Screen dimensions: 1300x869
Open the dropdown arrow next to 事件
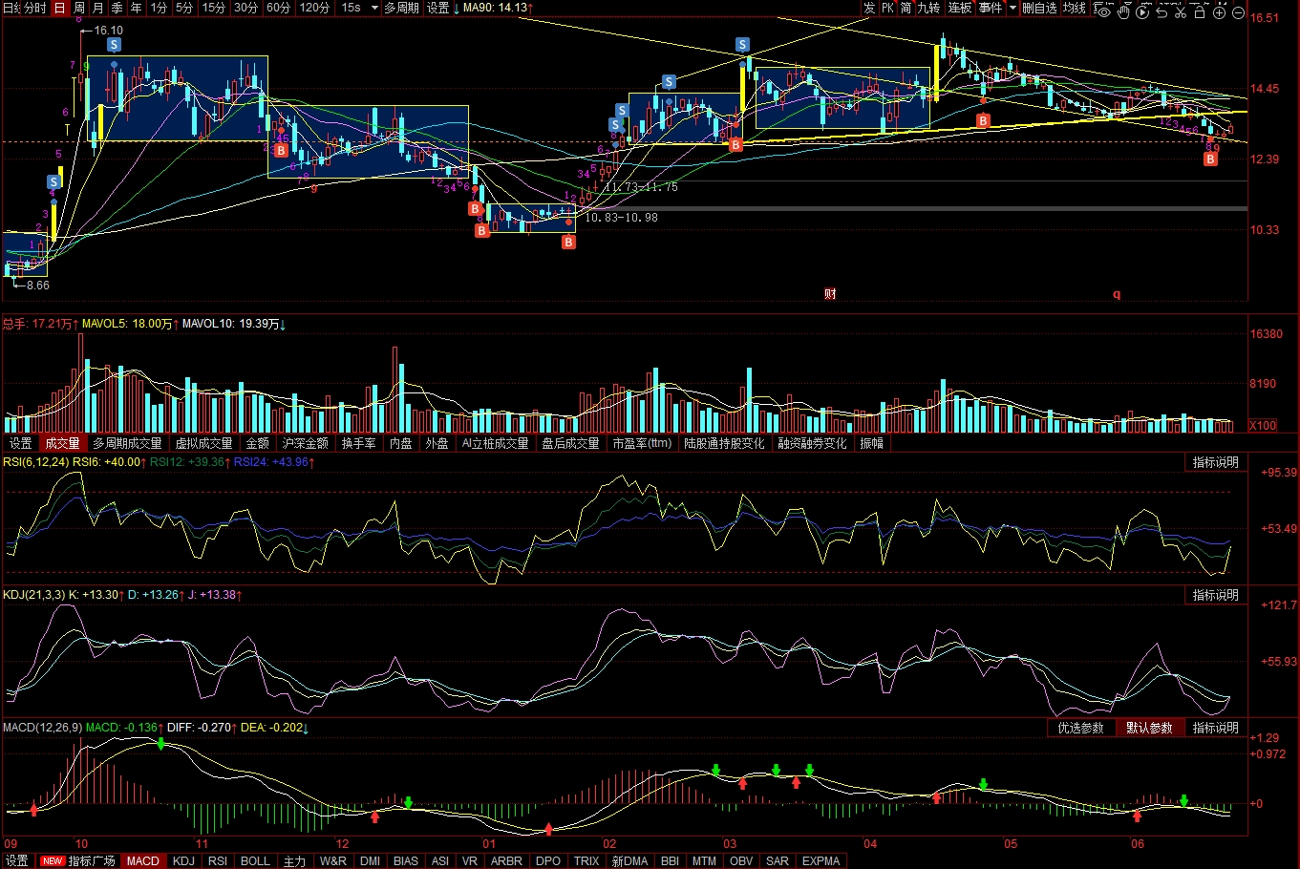(1012, 8)
